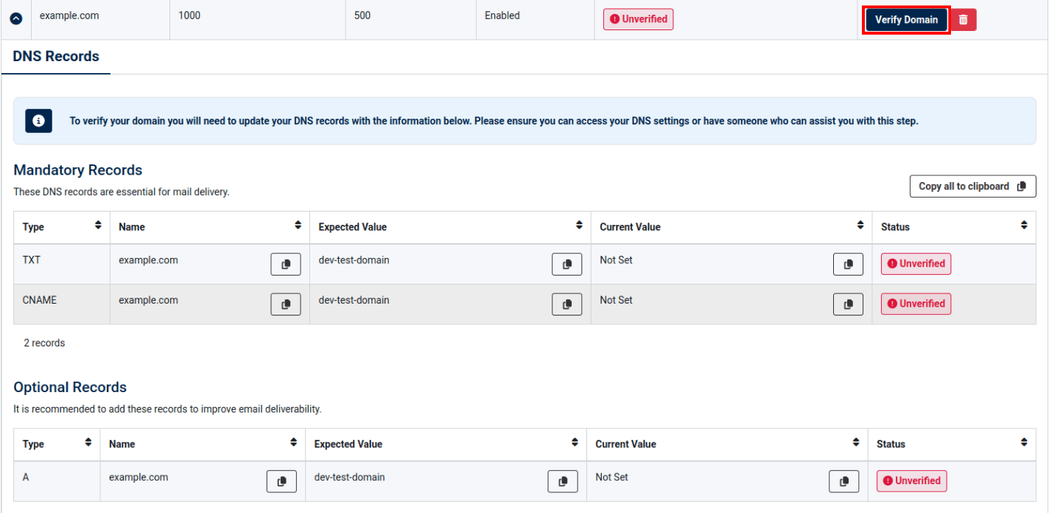This screenshot has height=513, width=1049.
Task: Copy the CNAME record expected value
Action: [567, 304]
